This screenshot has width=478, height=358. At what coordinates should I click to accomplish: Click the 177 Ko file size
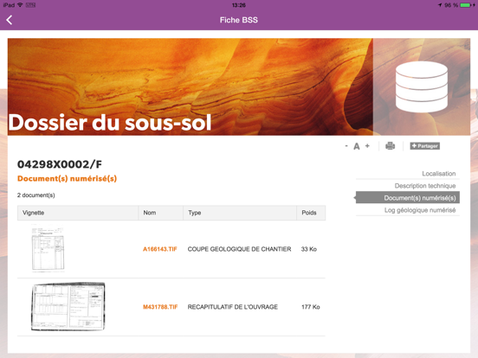(311, 307)
